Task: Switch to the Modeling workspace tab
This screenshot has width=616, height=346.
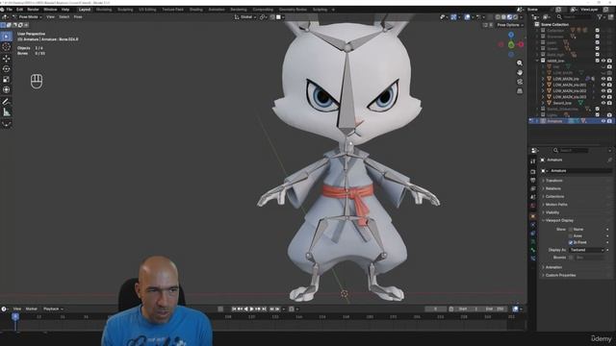Action: click(104, 10)
